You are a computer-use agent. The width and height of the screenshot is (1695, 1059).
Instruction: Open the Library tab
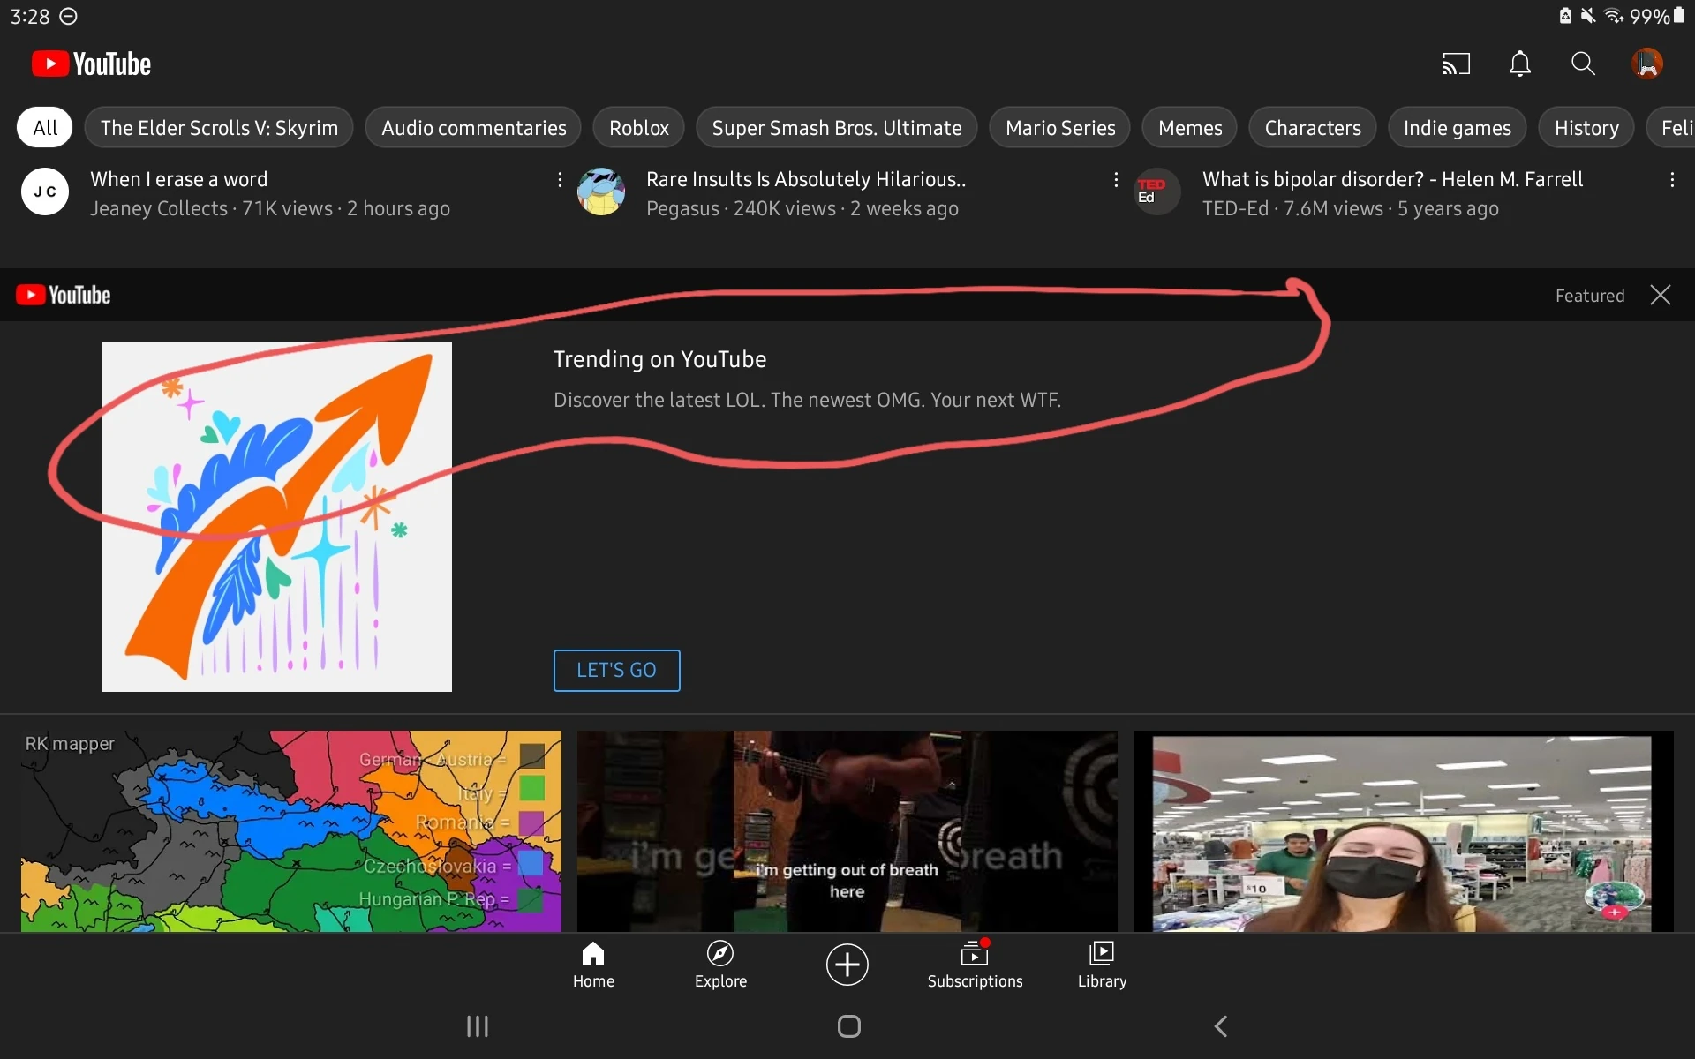click(x=1102, y=964)
